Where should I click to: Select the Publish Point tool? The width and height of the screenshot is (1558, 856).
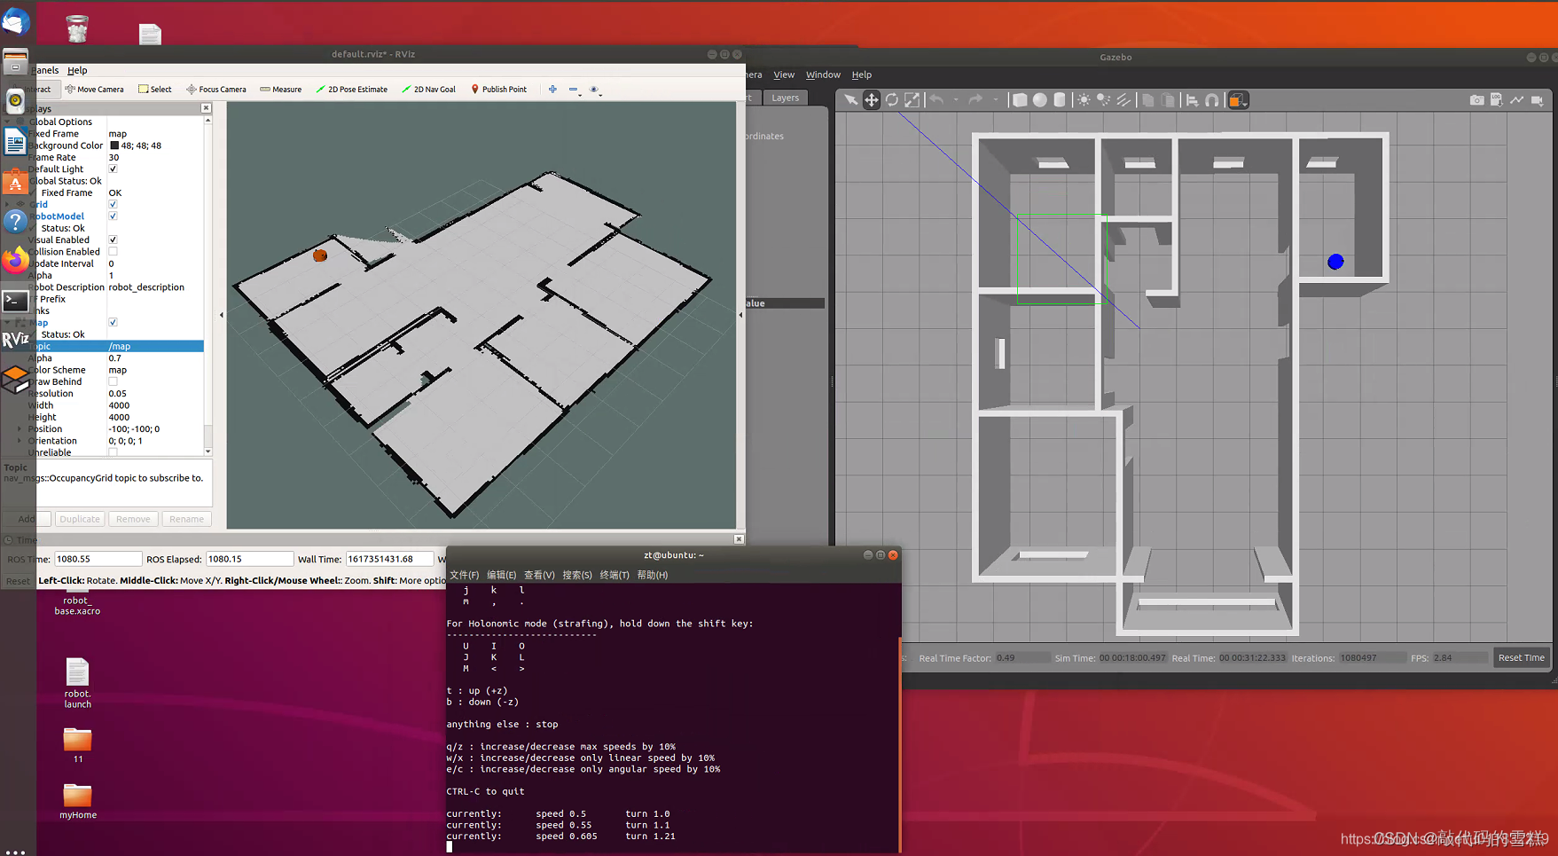tap(499, 90)
